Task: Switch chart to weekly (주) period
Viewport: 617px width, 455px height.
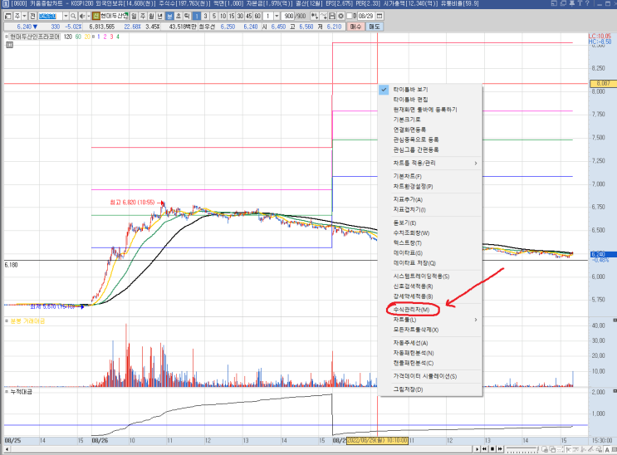Action: point(142,16)
